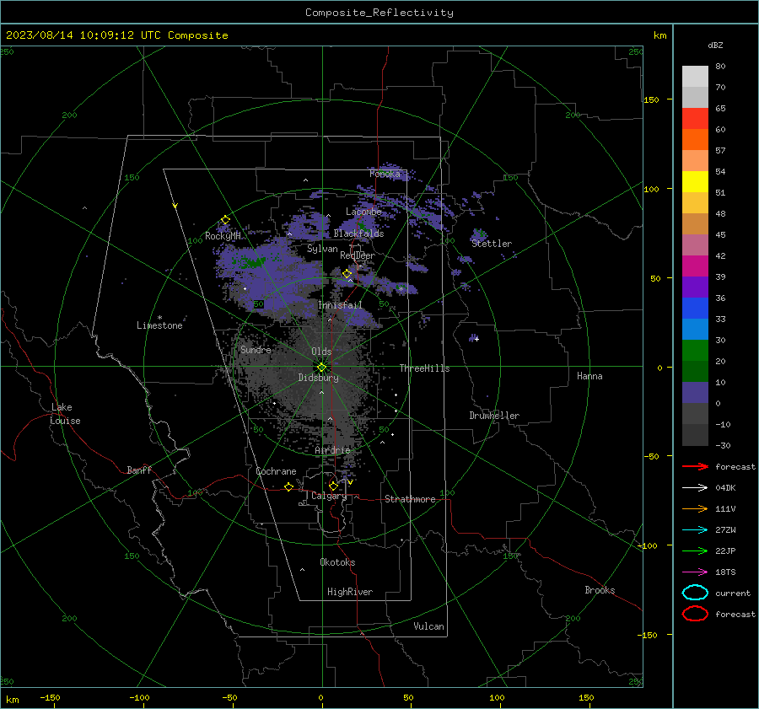
Task: Click the yellow diamond marker near Cochrane
Action: tap(289, 487)
